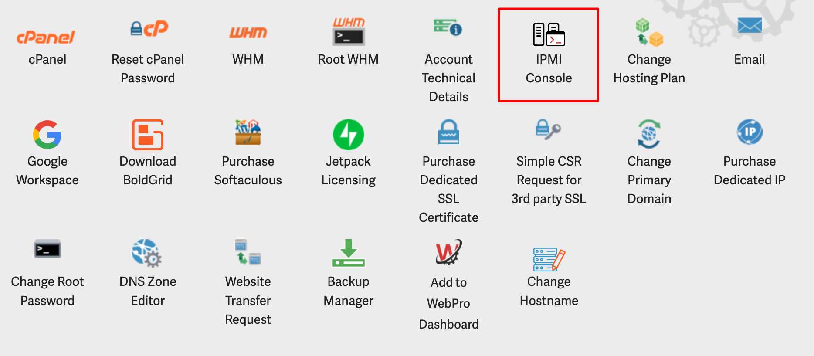
Task: Open Add to WebPro Dashboard text link
Action: (448, 303)
